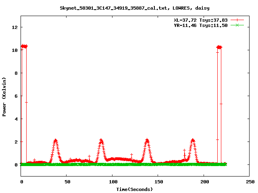Click the x-axis tick label 200
The image size is (258, 193).
point(204,182)
